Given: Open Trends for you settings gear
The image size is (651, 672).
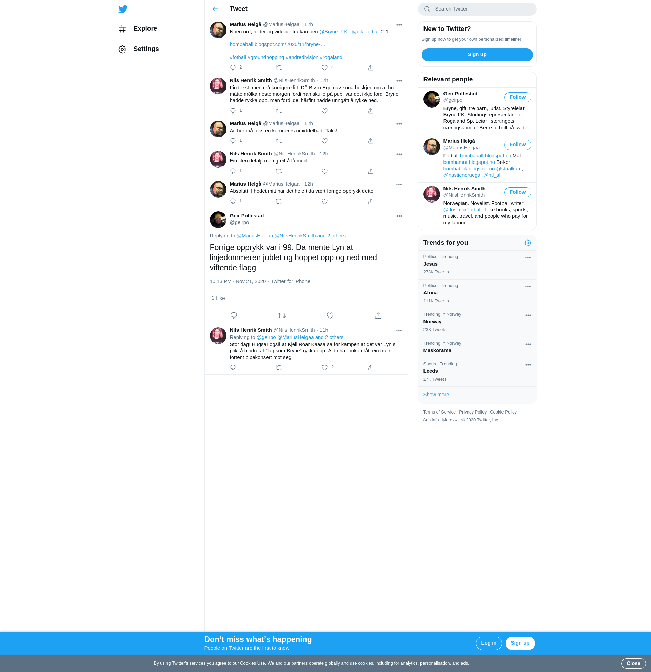Looking at the screenshot, I should [528, 243].
